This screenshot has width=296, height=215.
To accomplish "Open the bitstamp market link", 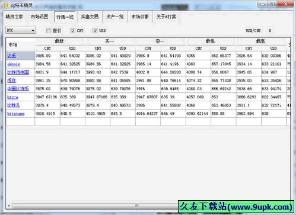I will click(x=16, y=114).
